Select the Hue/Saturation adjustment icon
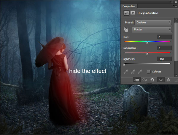This screenshot has height=135, width=178. (x=126, y=13)
